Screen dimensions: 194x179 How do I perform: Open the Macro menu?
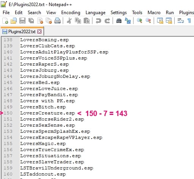tap(154, 13)
